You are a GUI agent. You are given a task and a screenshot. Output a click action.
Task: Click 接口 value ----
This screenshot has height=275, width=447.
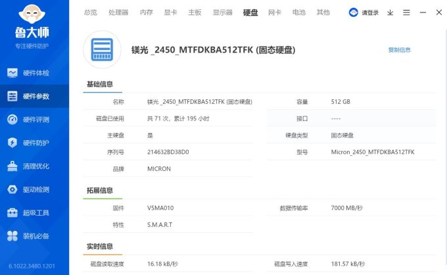[336, 118]
